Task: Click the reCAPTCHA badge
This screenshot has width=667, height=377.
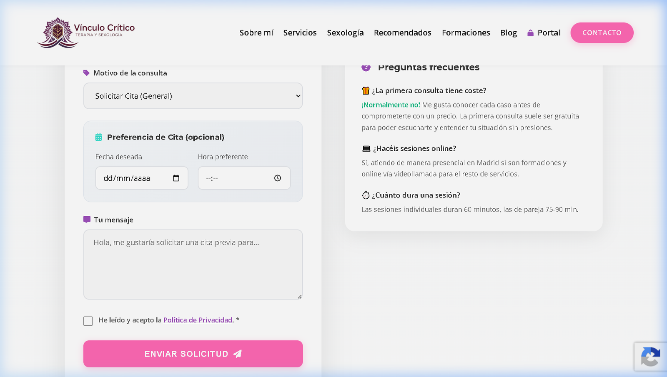Action: (651, 357)
